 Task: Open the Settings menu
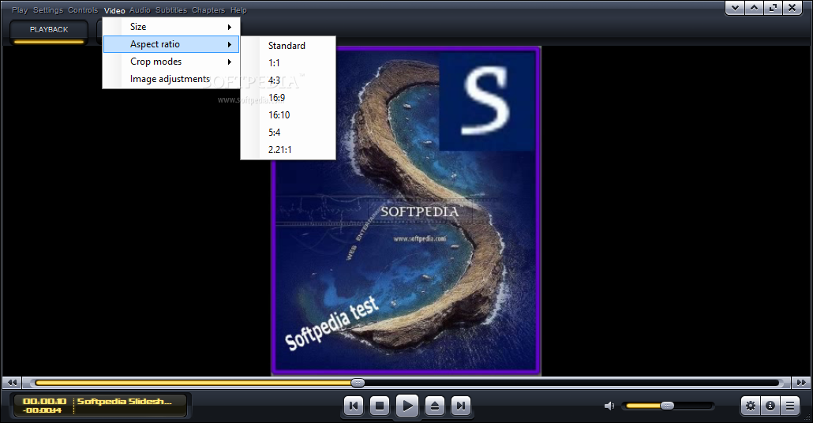coord(48,9)
